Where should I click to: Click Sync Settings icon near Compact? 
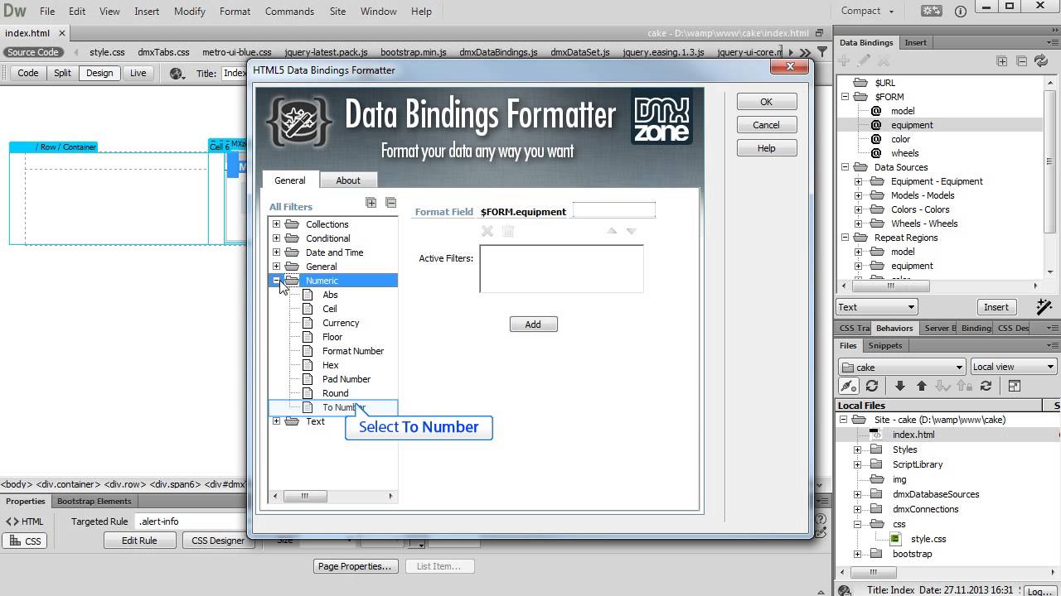coord(931,11)
